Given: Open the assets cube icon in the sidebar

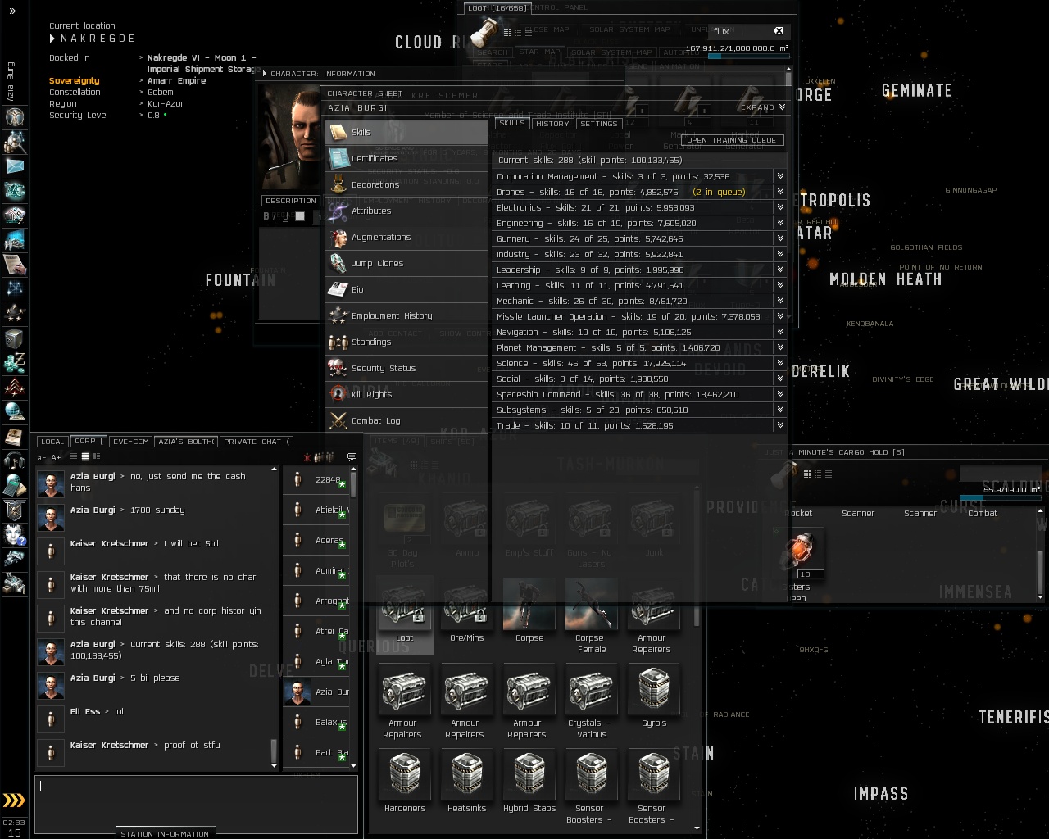Looking at the screenshot, I should pyautogui.click(x=14, y=338).
